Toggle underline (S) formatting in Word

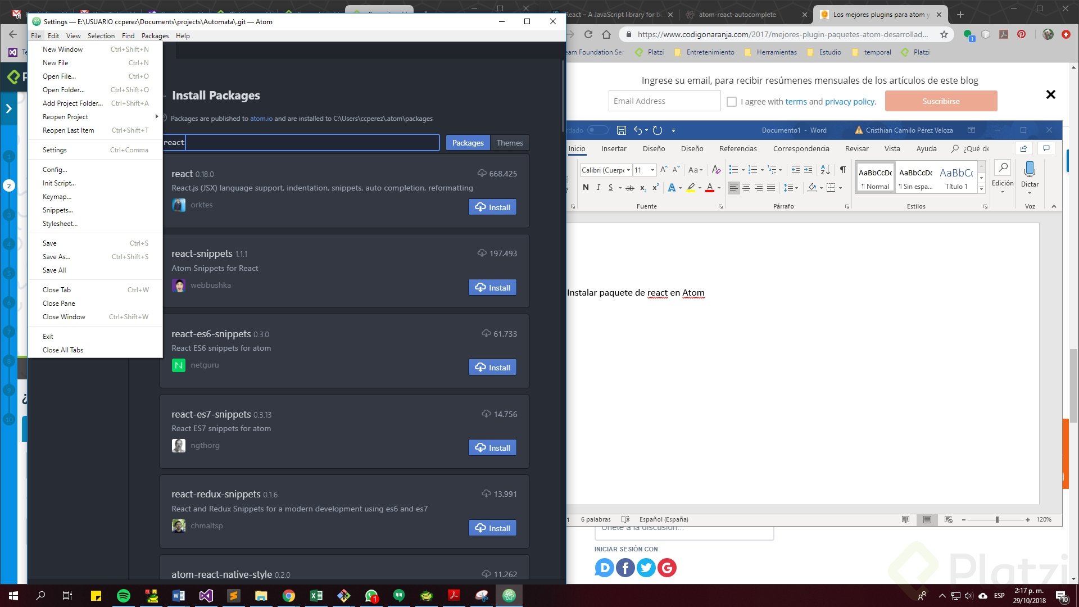click(x=610, y=188)
